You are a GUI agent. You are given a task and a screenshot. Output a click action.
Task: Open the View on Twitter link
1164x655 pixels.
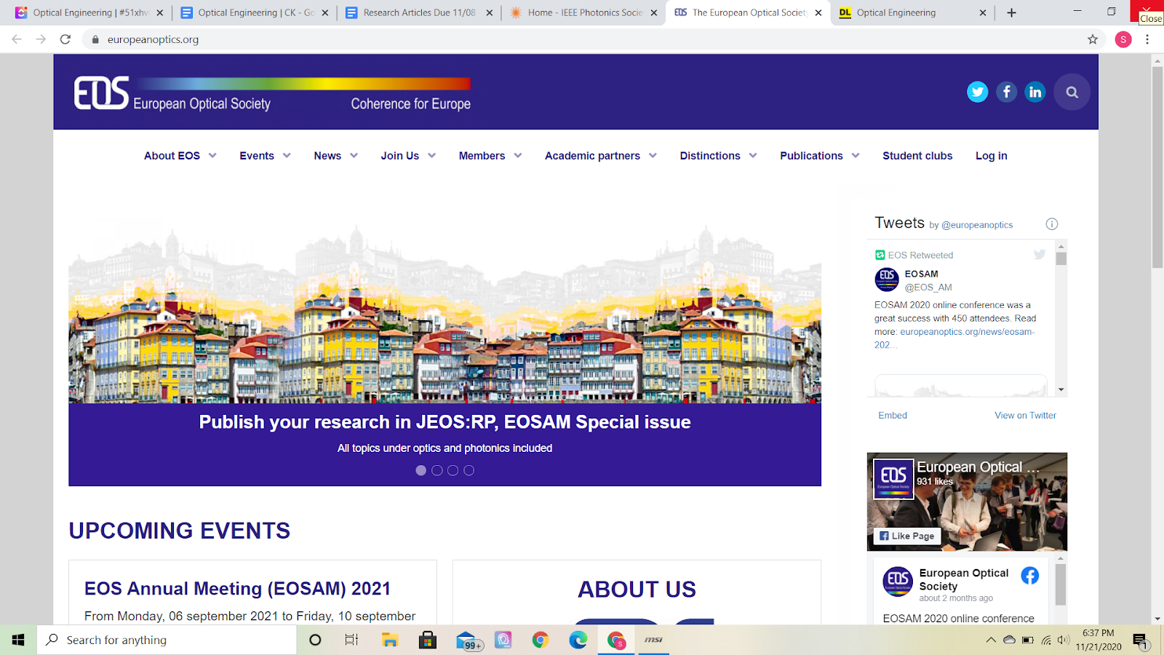click(1025, 416)
